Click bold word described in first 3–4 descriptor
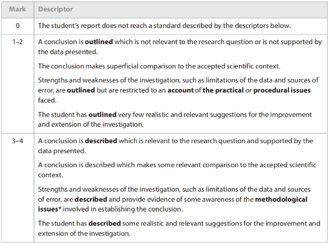Image resolution: width=329 pixels, height=244 pixels. point(101,141)
